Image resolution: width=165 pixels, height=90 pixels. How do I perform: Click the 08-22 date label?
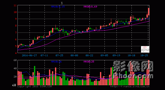coord(89,55)
